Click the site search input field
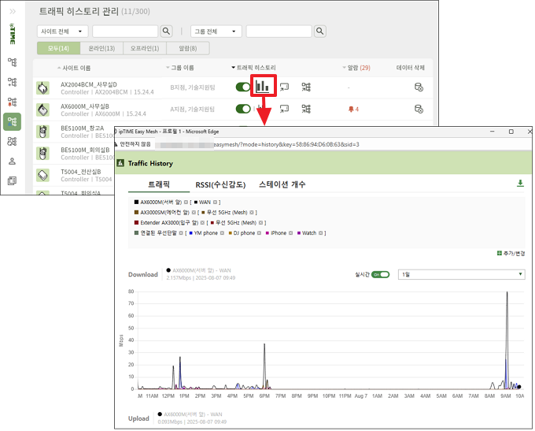Viewport: 535px width, 431px height. point(124,32)
